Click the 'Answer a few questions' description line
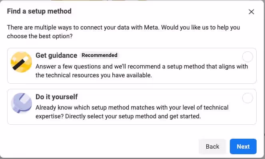This screenshot has width=265, height=159. pos(141,67)
